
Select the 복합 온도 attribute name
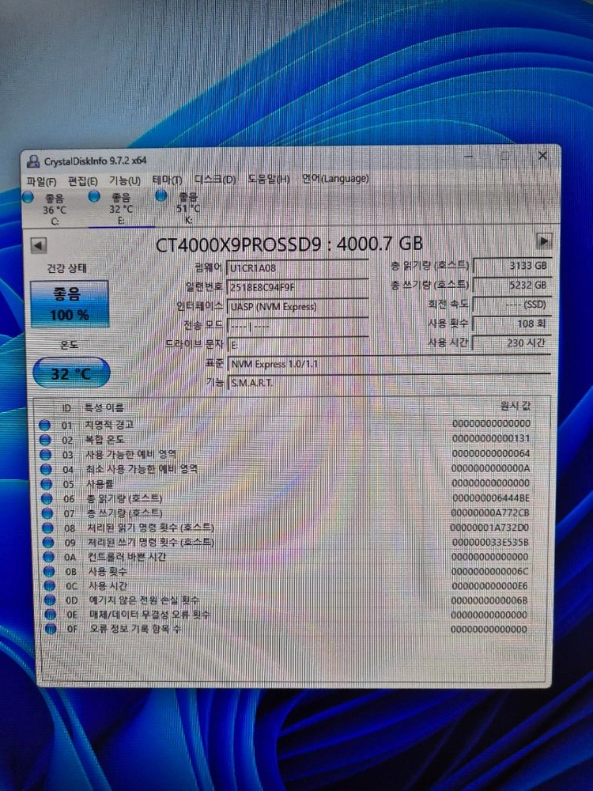pos(105,439)
